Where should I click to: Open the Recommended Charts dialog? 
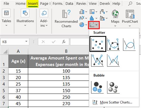tap(66, 19)
